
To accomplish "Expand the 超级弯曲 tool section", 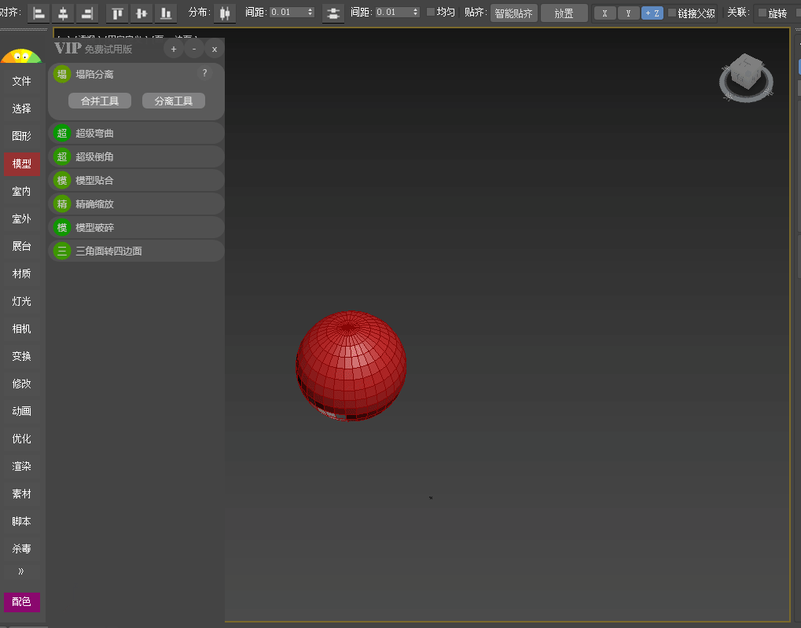I will coord(136,134).
